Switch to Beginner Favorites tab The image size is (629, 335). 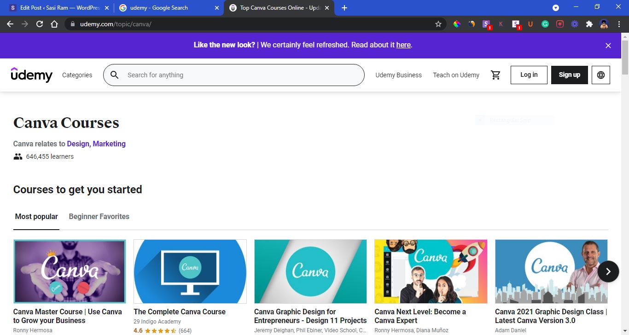[x=99, y=216]
